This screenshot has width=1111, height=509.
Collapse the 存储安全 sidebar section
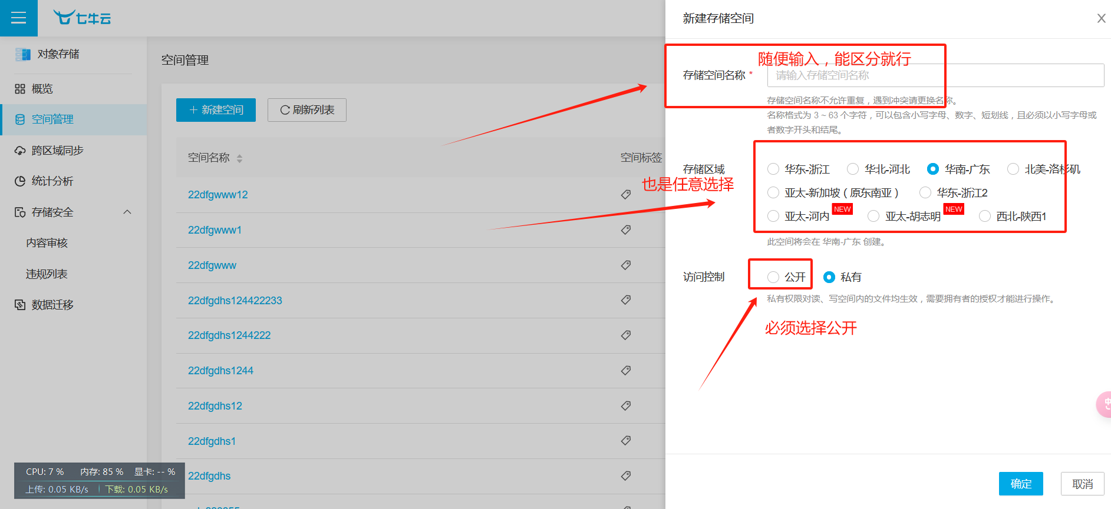(x=127, y=212)
